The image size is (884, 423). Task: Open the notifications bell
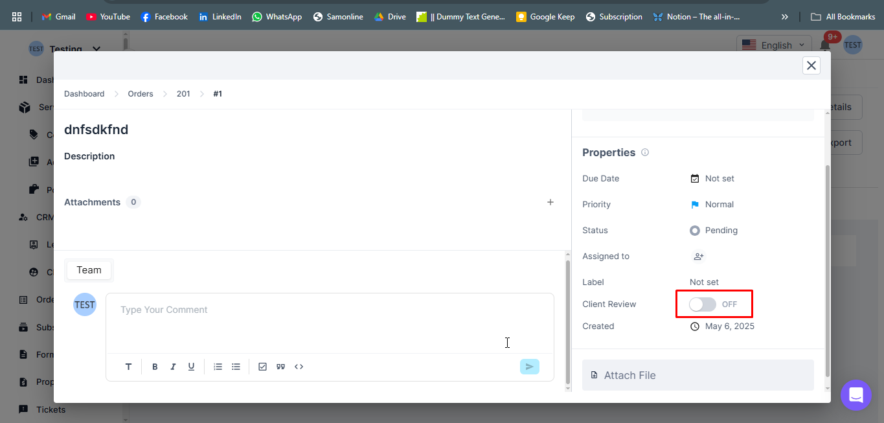tap(825, 44)
